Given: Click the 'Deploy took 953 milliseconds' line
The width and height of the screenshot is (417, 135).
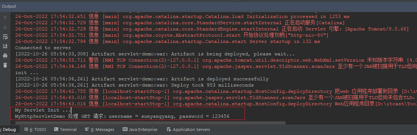Looking at the screenshot, I should [x=134, y=85].
